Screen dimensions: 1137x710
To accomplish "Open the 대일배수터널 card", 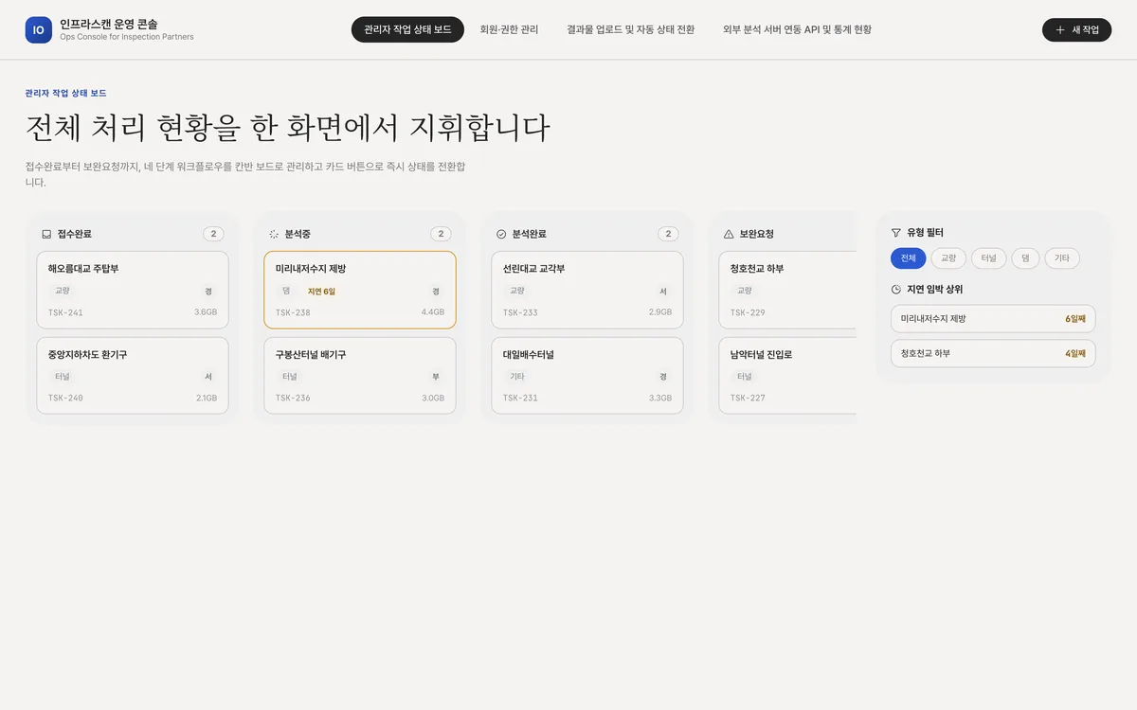I will 587,376.
